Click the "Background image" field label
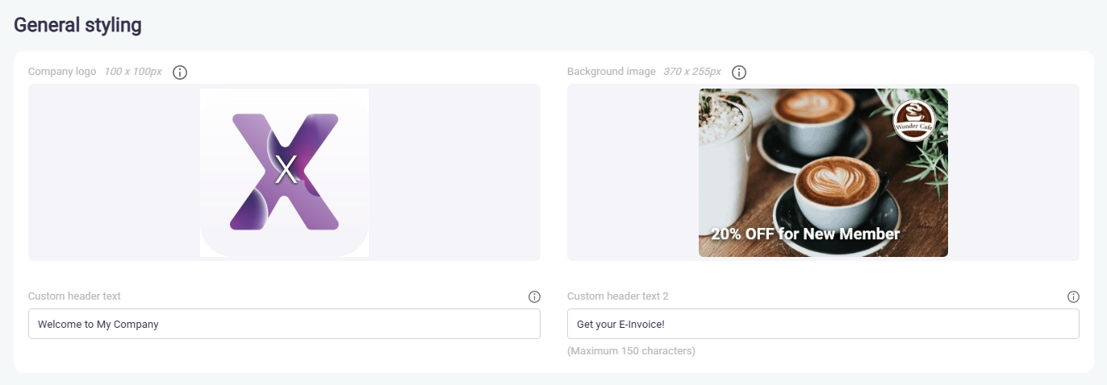The image size is (1107, 385). (611, 72)
